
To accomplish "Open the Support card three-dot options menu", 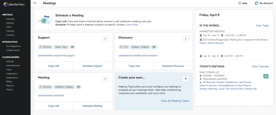I will click(x=105, y=39).
